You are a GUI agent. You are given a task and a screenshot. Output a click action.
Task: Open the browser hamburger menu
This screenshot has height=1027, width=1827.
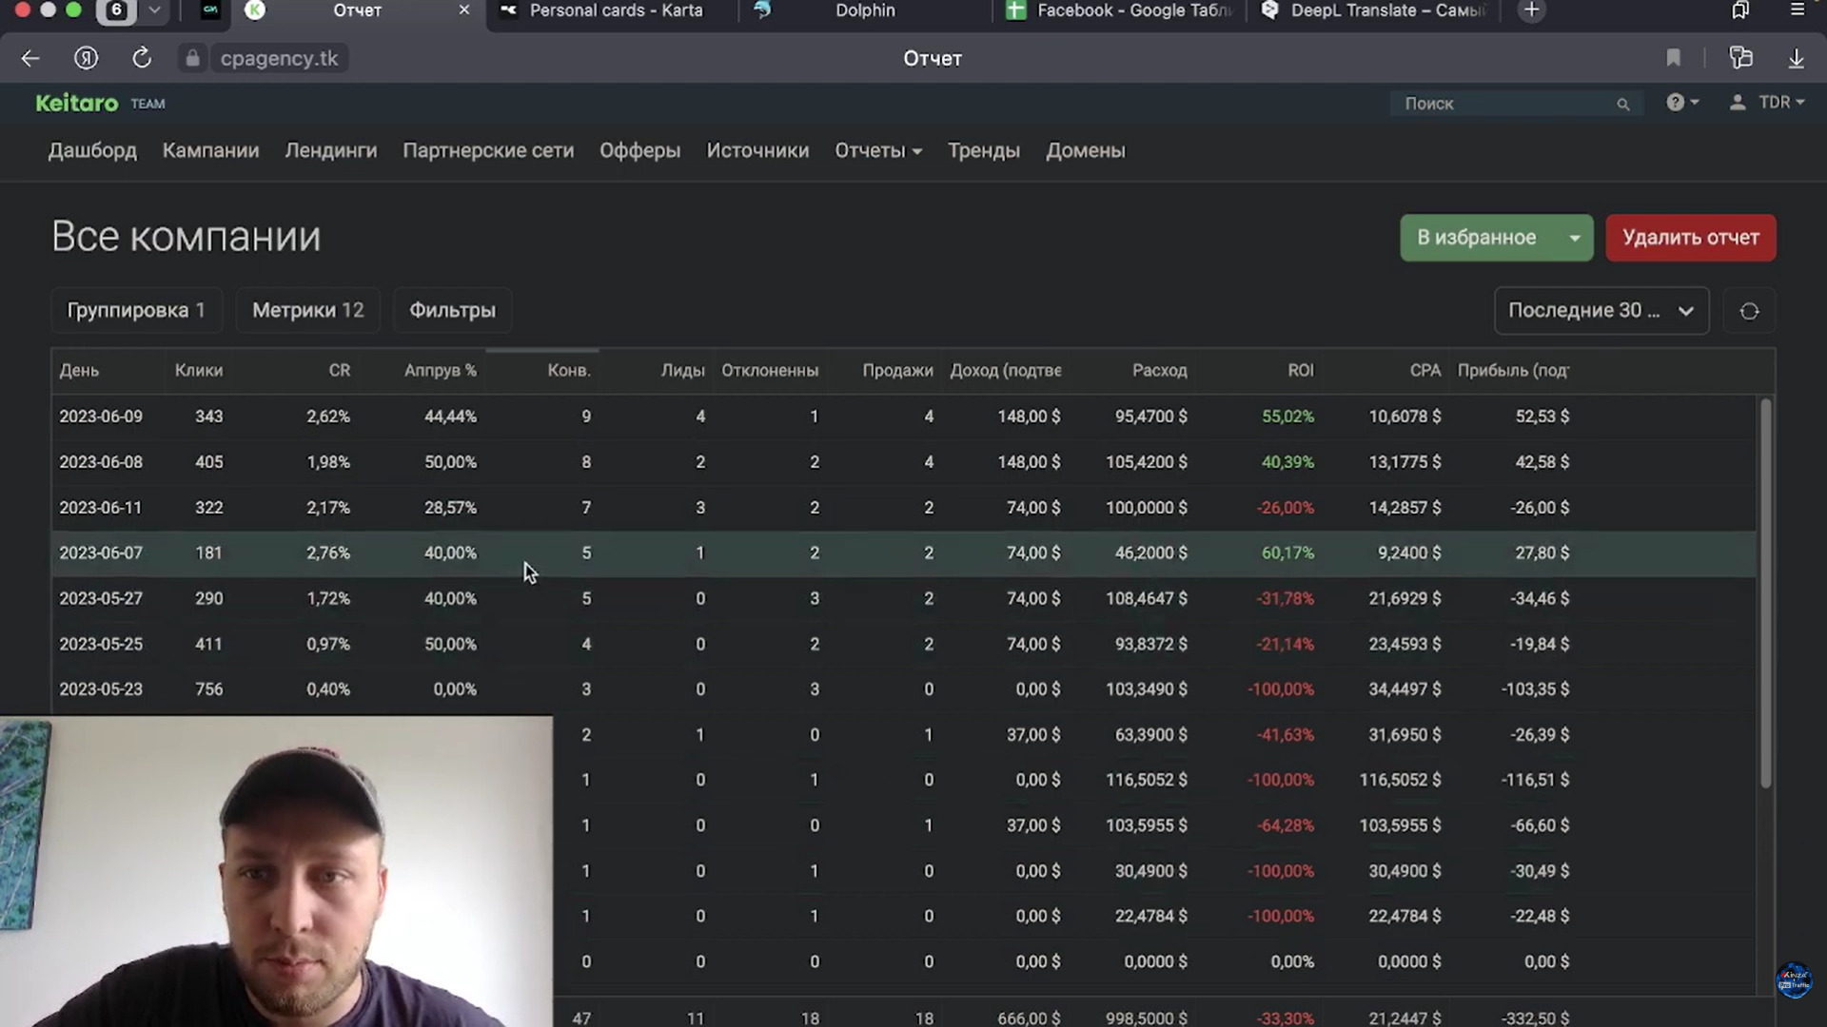click(x=1797, y=10)
